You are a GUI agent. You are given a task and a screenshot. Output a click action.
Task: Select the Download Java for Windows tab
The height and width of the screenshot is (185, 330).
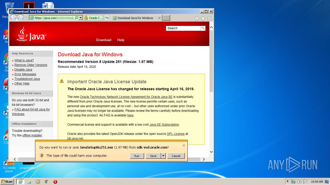[x=135, y=18]
